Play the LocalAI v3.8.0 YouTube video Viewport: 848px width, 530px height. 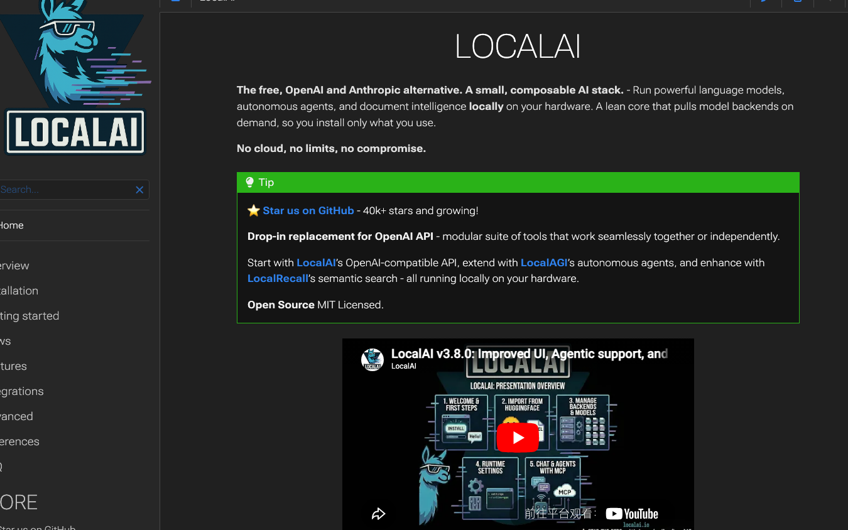pyautogui.click(x=518, y=438)
